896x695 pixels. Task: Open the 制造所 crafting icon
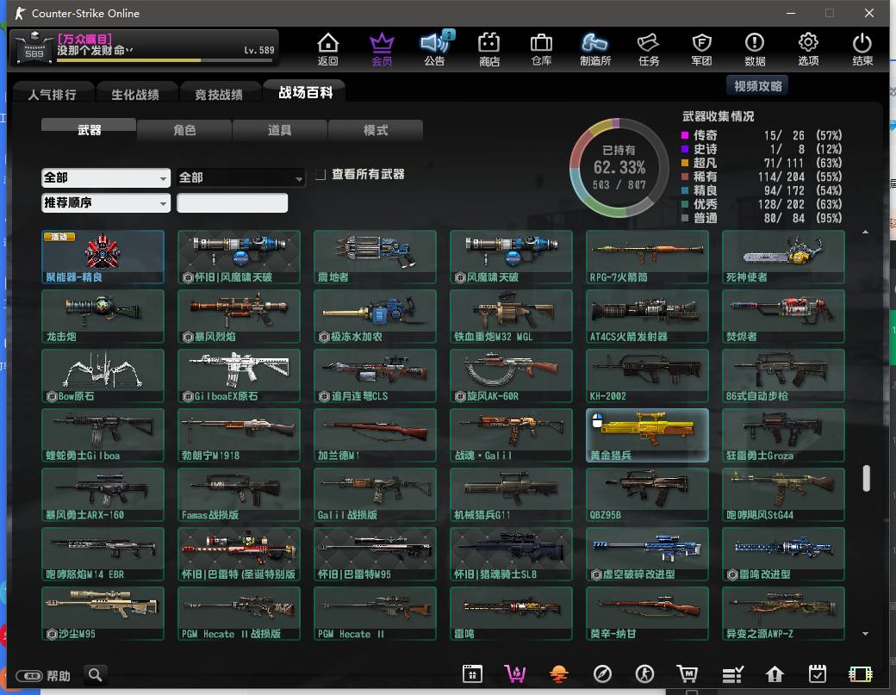pos(594,49)
